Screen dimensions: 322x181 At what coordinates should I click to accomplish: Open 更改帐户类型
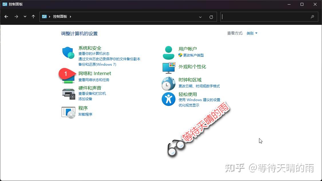click(x=194, y=55)
